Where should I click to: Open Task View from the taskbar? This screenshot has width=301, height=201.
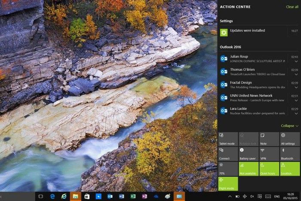point(40,196)
